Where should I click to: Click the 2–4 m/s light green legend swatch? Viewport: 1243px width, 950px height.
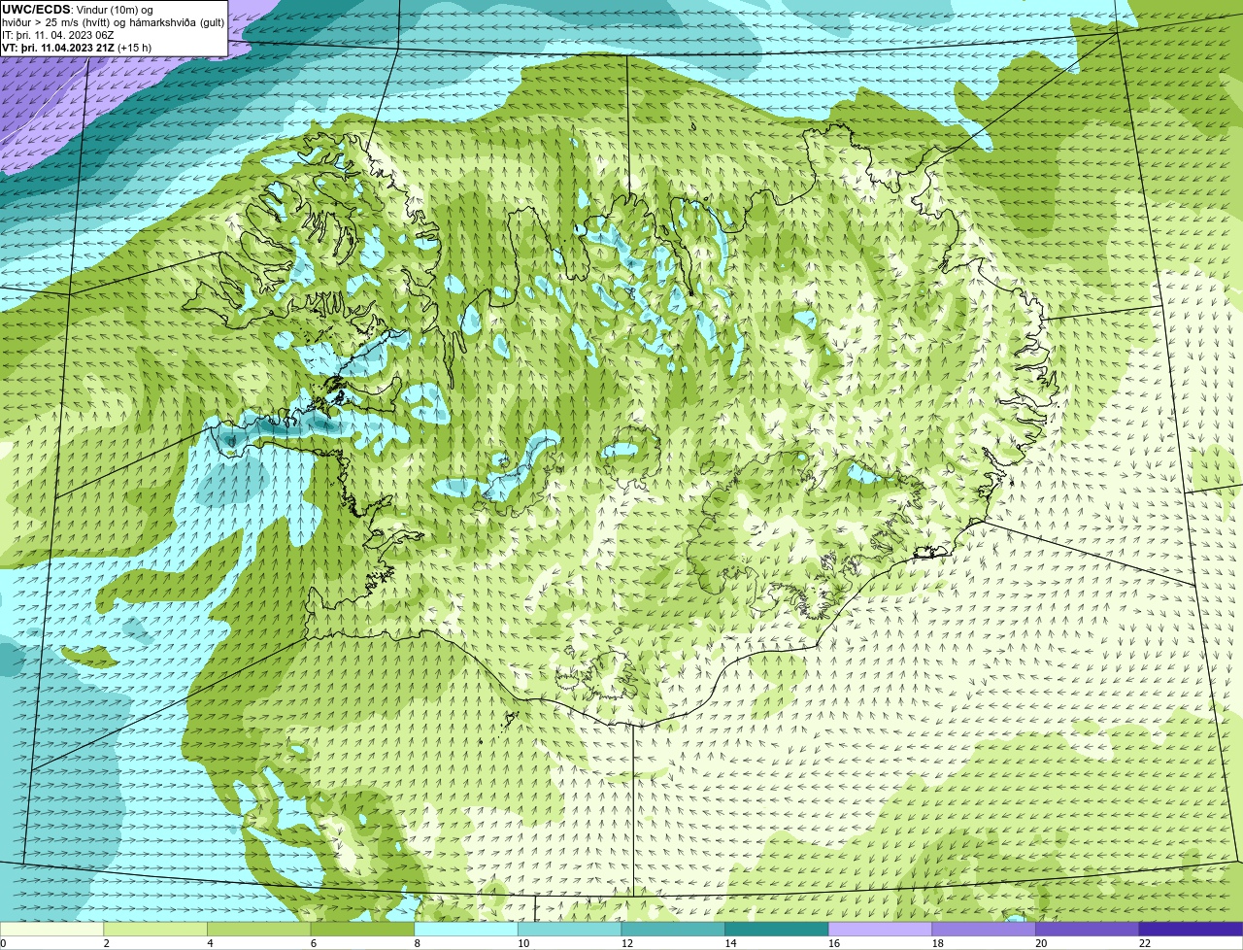pyautogui.click(x=155, y=929)
